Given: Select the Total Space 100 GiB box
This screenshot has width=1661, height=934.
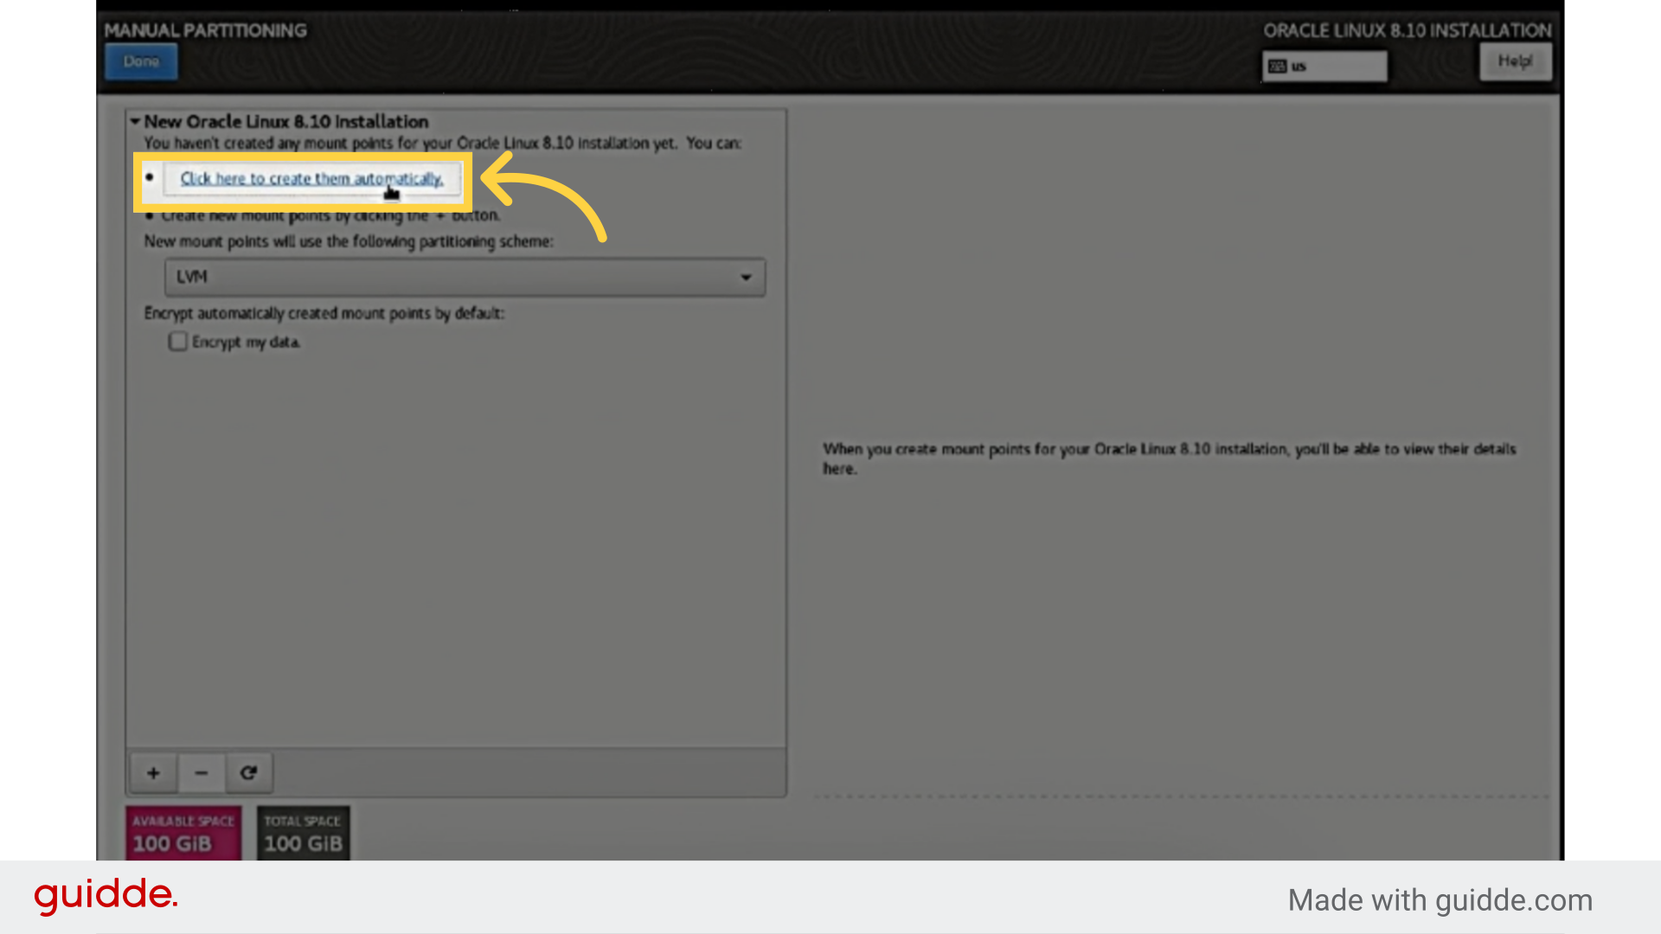Looking at the screenshot, I should (x=303, y=834).
